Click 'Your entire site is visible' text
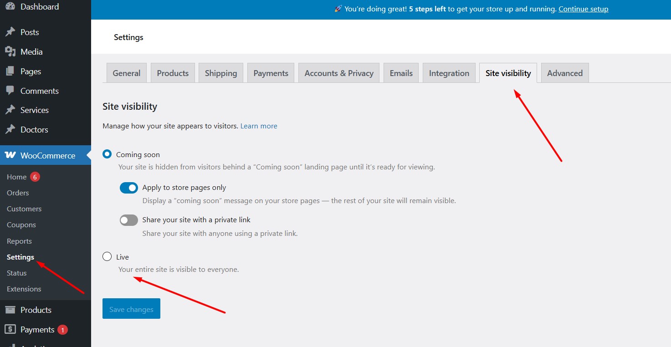 [179, 269]
